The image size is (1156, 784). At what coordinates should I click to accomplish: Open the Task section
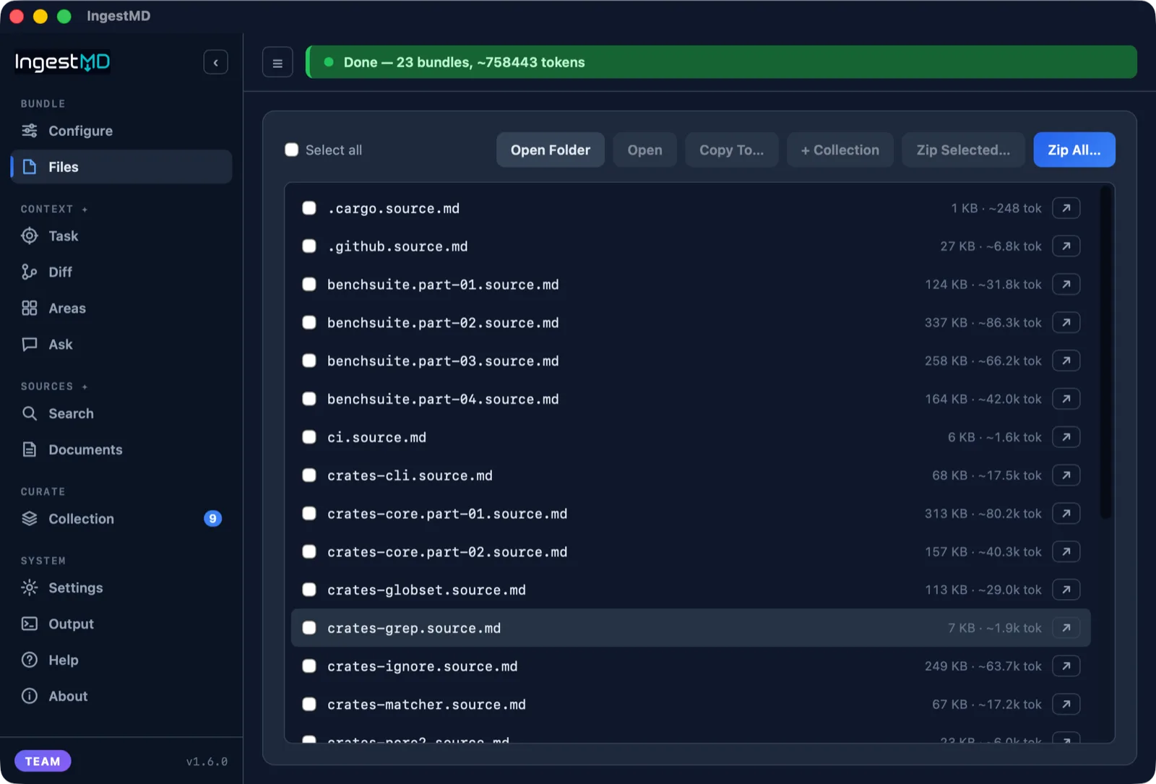point(121,236)
